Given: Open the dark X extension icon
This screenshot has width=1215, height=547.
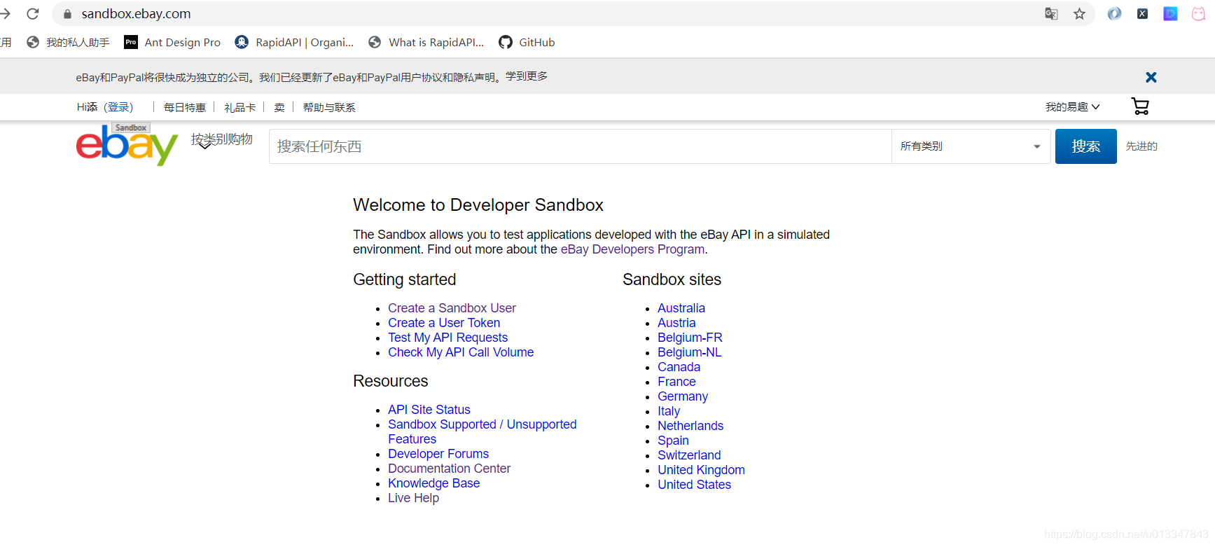Looking at the screenshot, I should (1142, 14).
